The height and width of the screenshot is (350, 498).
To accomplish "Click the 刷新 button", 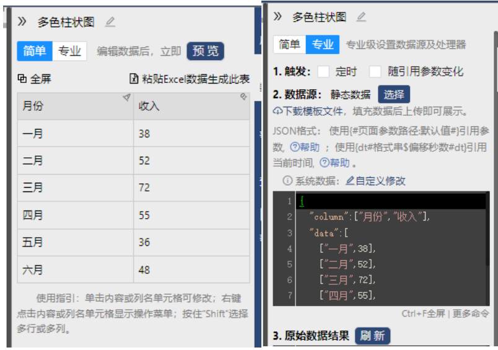I will 372,335.
